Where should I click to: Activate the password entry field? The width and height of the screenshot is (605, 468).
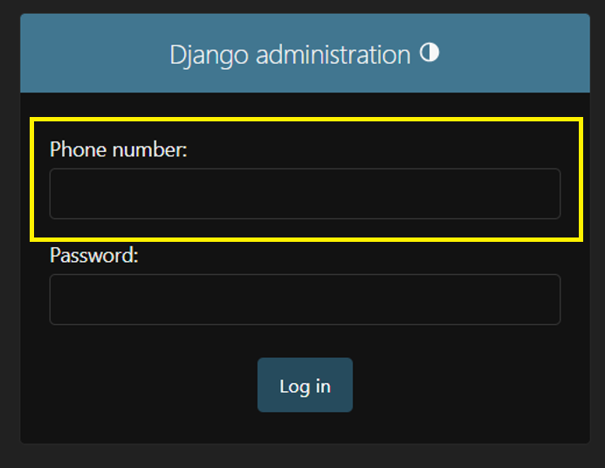(305, 299)
